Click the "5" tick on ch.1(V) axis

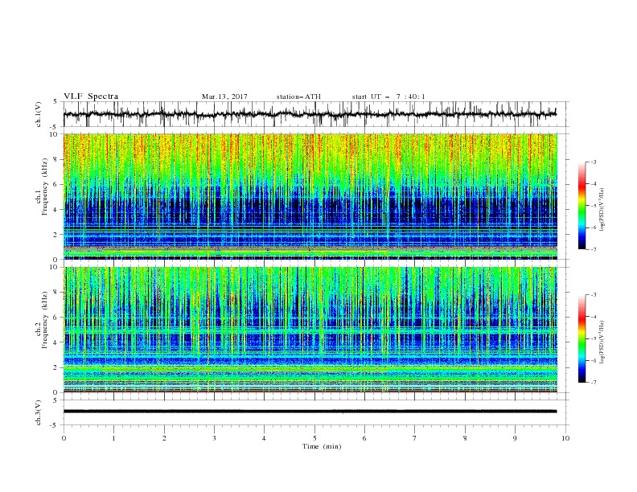55,101
